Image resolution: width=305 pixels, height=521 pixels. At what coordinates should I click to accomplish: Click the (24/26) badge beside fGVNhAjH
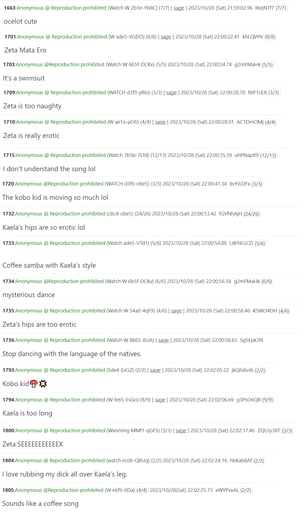(x=252, y=214)
